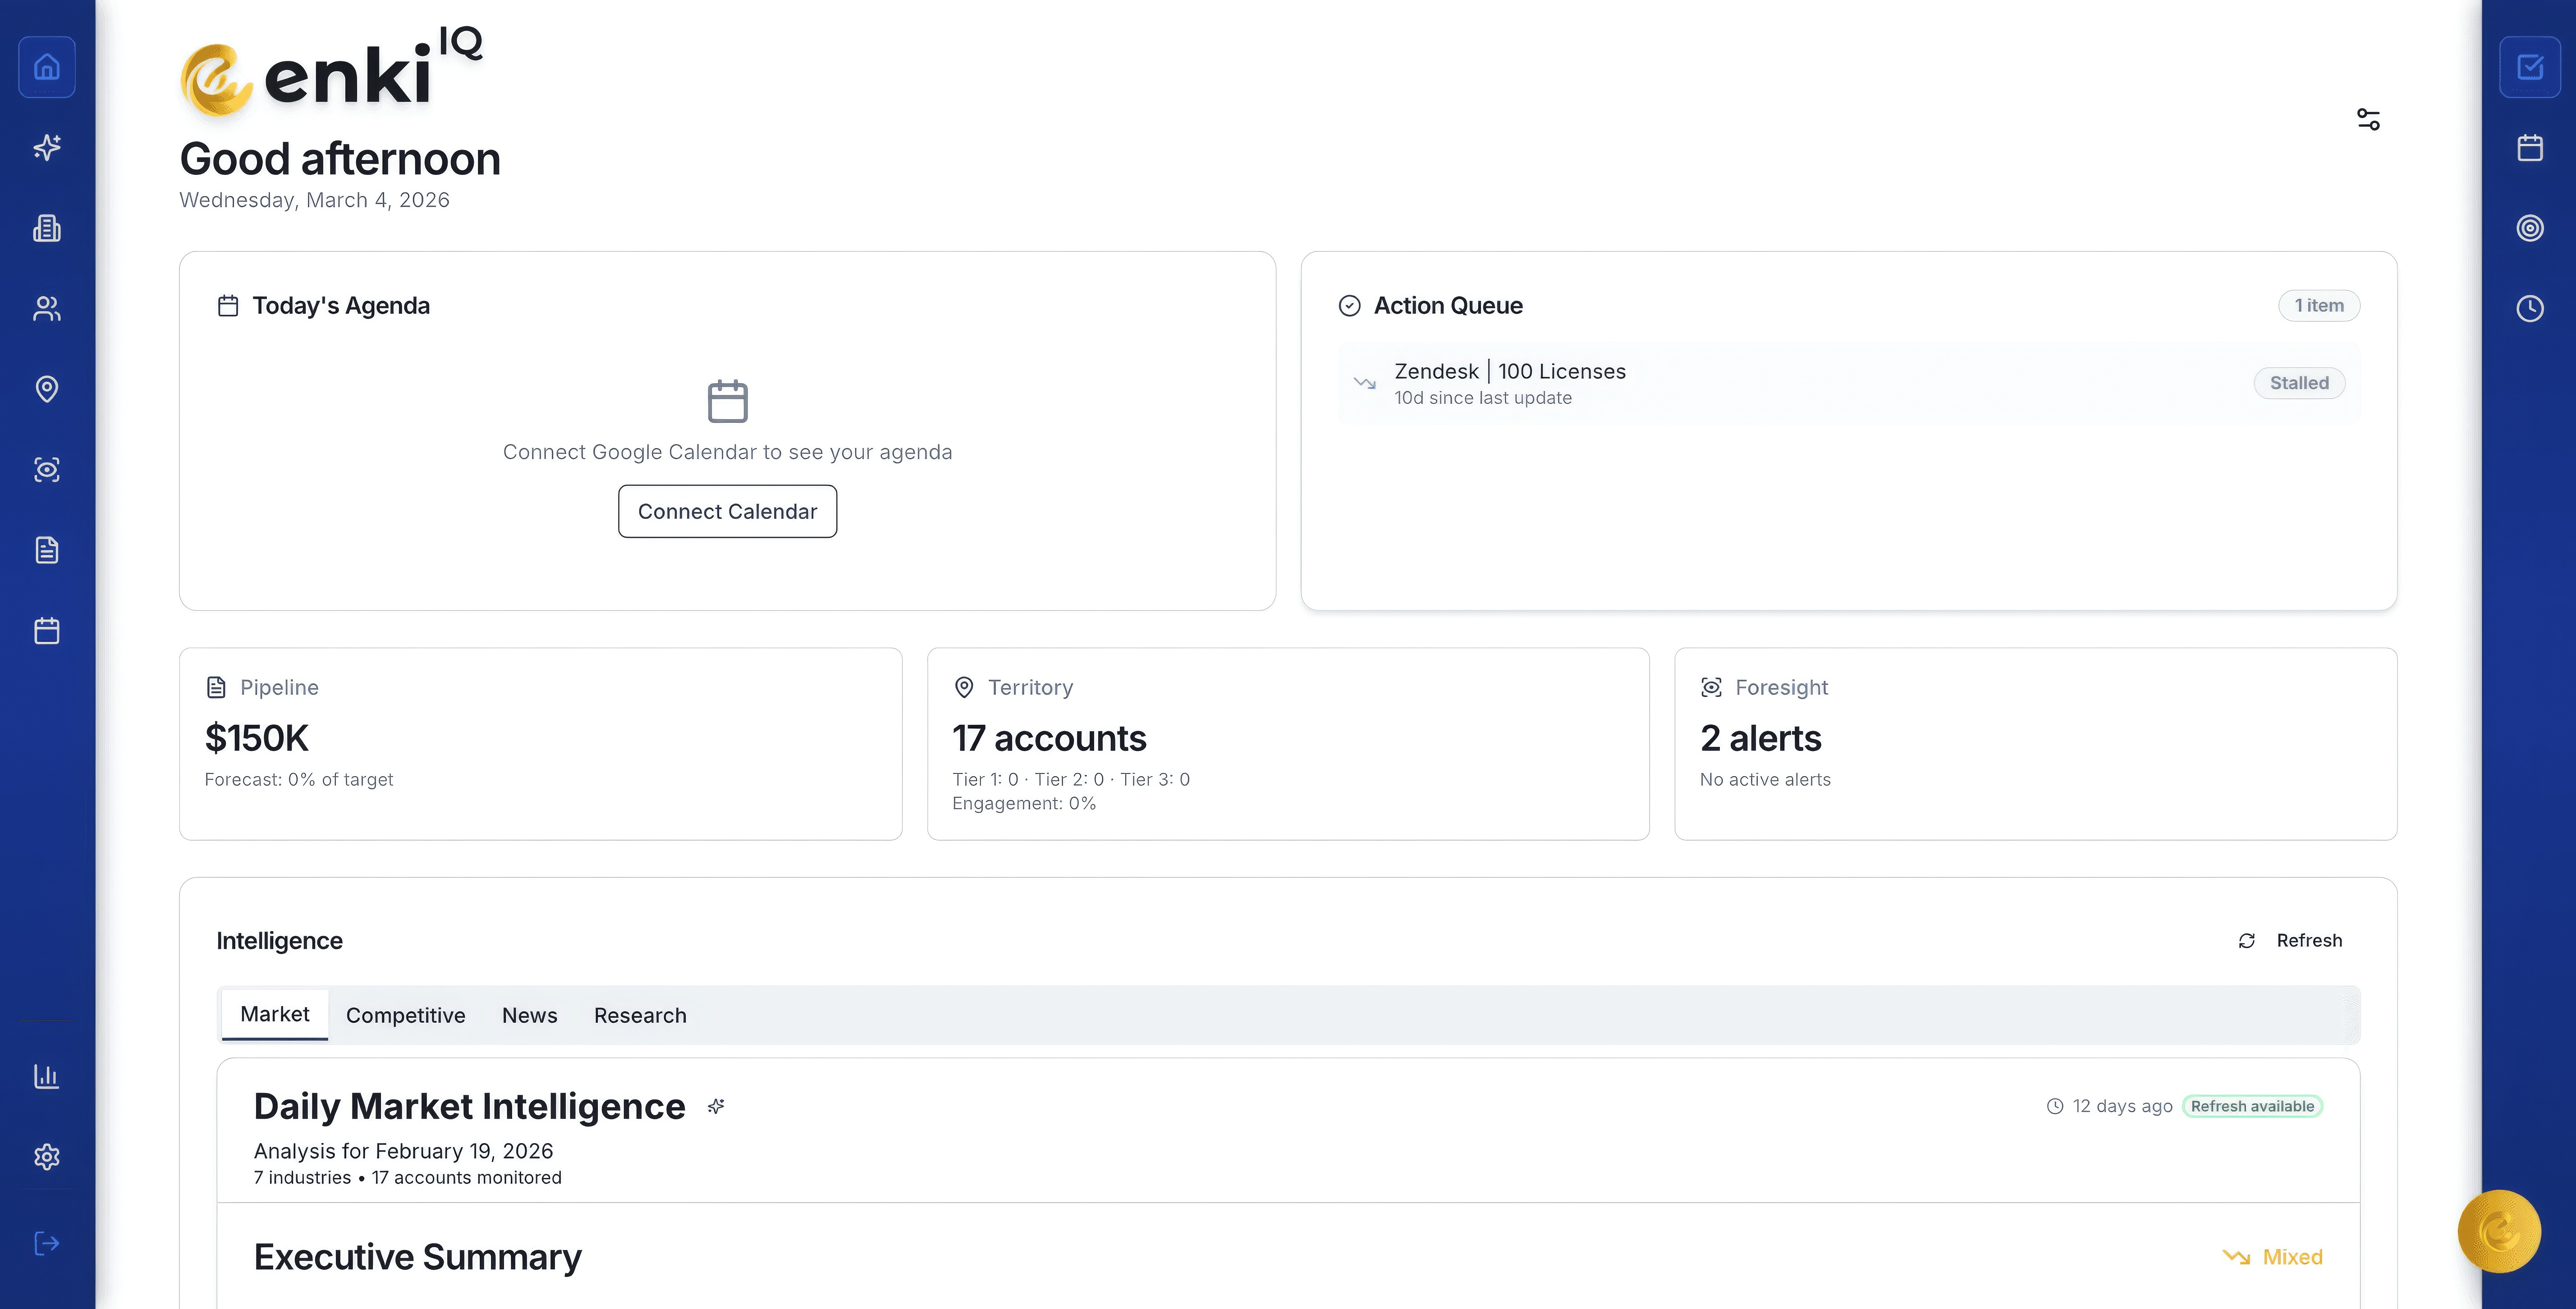Open the Analytics bar chart sidebar icon
The width and height of the screenshot is (2576, 1309).
pyautogui.click(x=47, y=1076)
